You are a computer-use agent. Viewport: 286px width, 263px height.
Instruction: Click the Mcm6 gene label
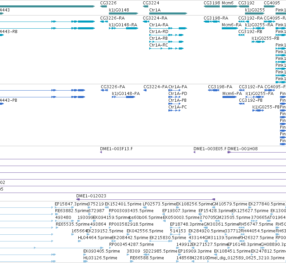228,3
